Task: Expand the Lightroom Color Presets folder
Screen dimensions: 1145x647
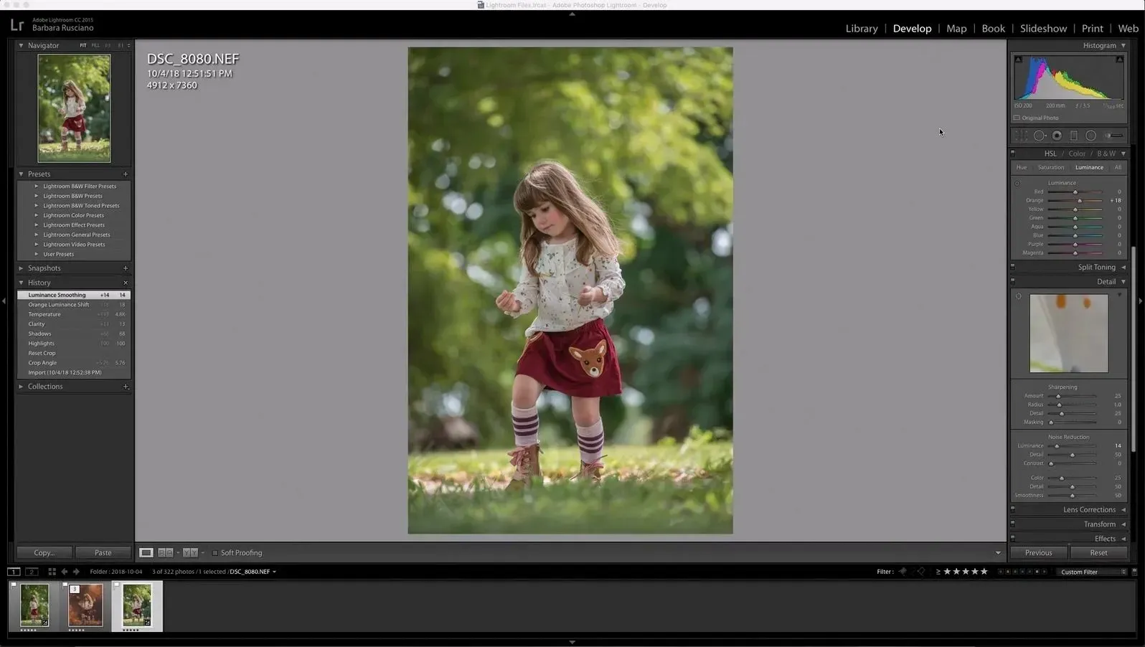Action: pyautogui.click(x=37, y=215)
